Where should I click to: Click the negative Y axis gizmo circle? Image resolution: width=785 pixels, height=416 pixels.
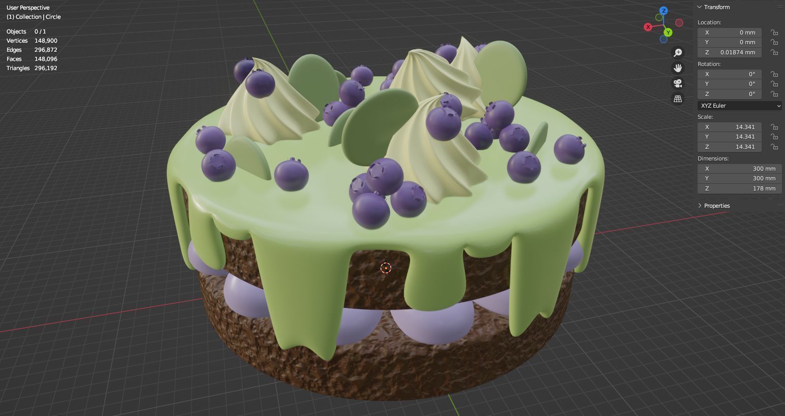(659, 17)
